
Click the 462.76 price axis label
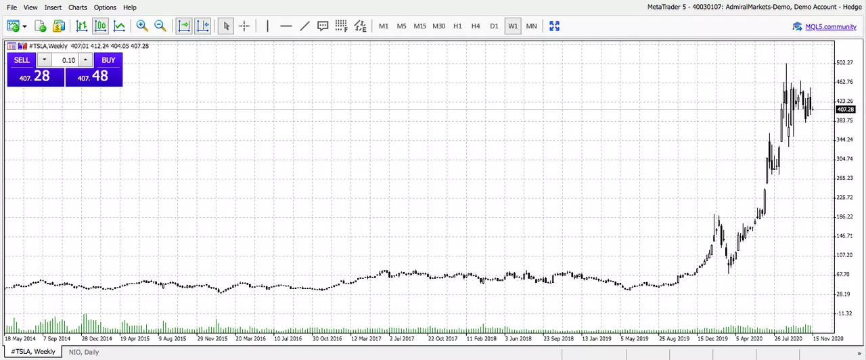tap(846, 82)
